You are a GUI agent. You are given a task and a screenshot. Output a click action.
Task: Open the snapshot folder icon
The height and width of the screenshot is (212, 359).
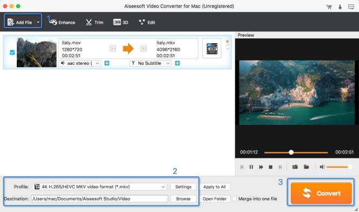(x=307, y=167)
